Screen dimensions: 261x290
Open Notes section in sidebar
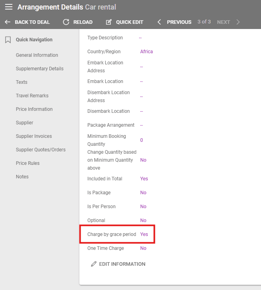point(22,177)
